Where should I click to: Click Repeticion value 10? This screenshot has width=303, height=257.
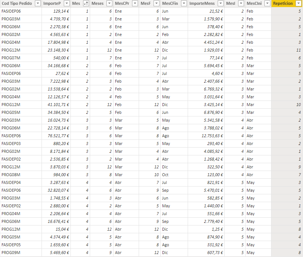pos(287,105)
